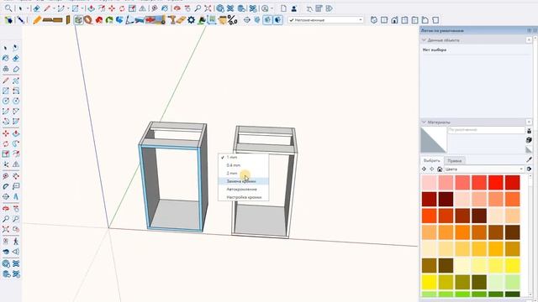Viewport: 538px width, 302px height.
Task: Collapse the Данные объекта panel section
Action: click(424, 40)
